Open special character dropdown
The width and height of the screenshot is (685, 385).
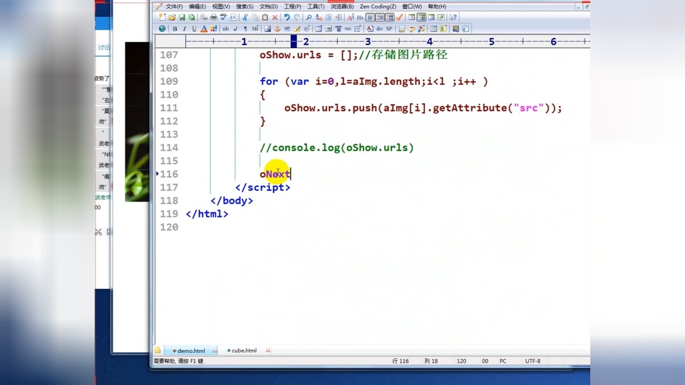[307, 29]
